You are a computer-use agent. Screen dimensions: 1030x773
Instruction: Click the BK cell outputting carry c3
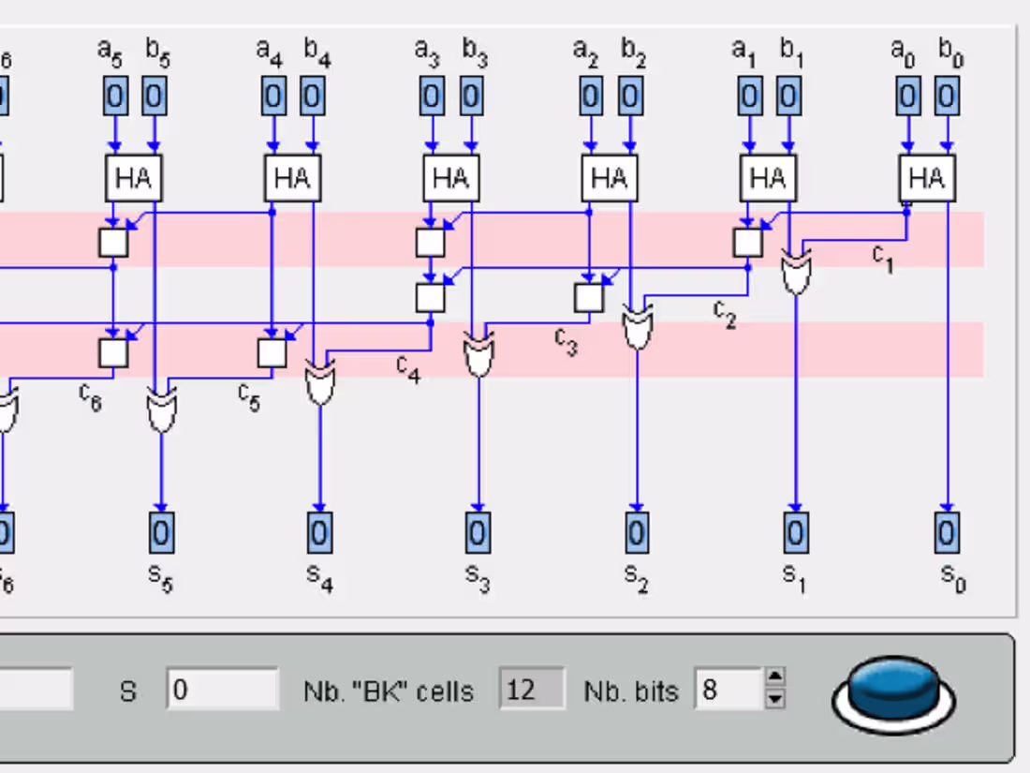(589, 298)
